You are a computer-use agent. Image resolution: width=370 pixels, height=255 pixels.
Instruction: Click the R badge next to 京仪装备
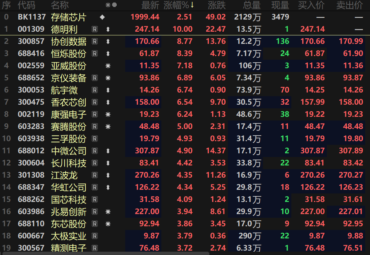(x=95, y=78)
